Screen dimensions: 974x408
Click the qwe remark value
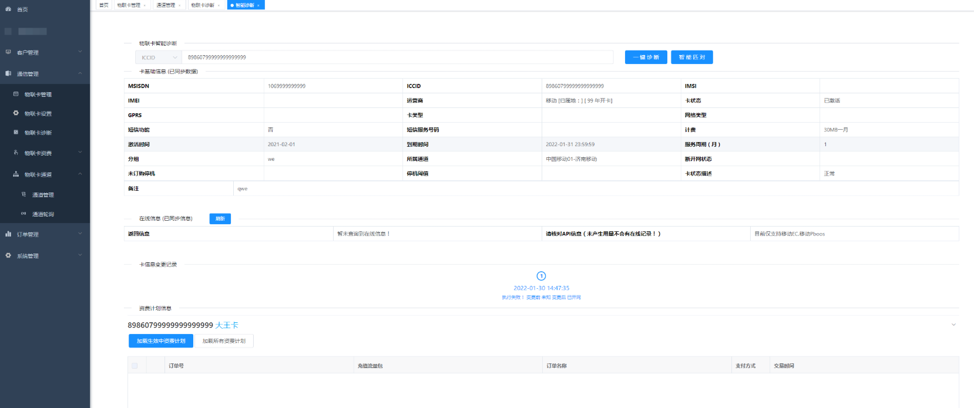[x=243, y=189]
